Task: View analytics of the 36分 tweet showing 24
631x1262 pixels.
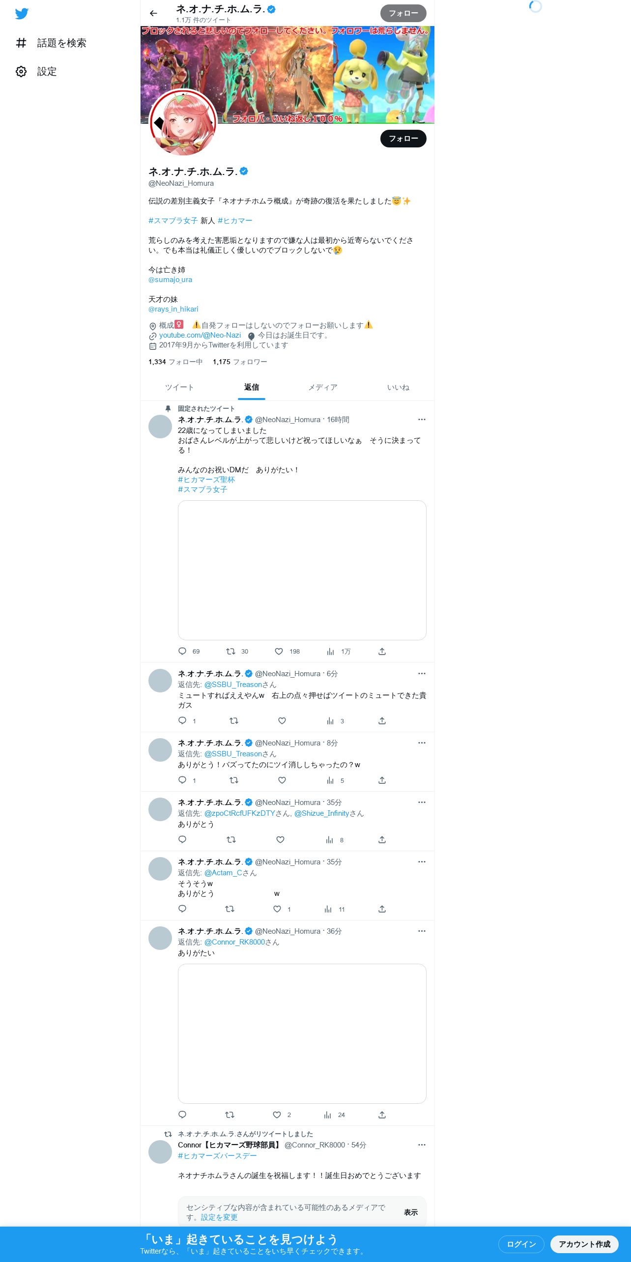Action: point(328,1115)
